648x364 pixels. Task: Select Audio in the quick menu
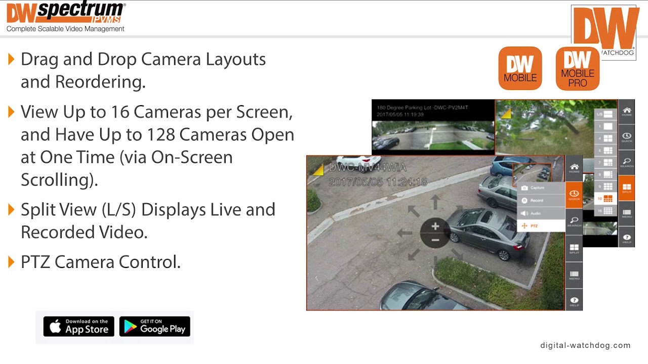click(541, 213)
